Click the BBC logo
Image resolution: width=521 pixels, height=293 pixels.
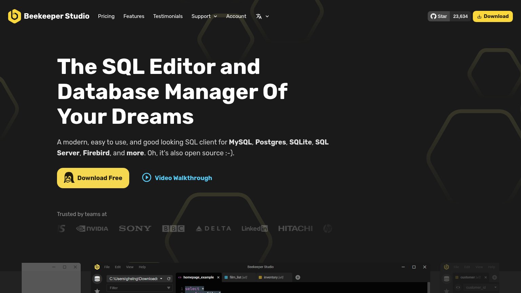pos(173,229)
